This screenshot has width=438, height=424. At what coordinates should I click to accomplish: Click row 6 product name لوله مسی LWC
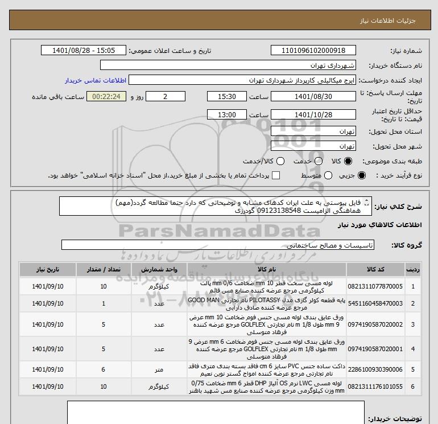pyautogui.click(x=266, y=387)
